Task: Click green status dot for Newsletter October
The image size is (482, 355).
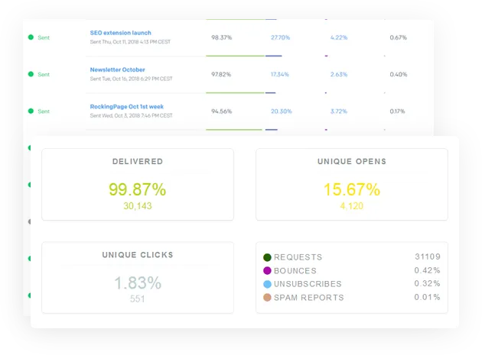Action: [x=31, y=74]
